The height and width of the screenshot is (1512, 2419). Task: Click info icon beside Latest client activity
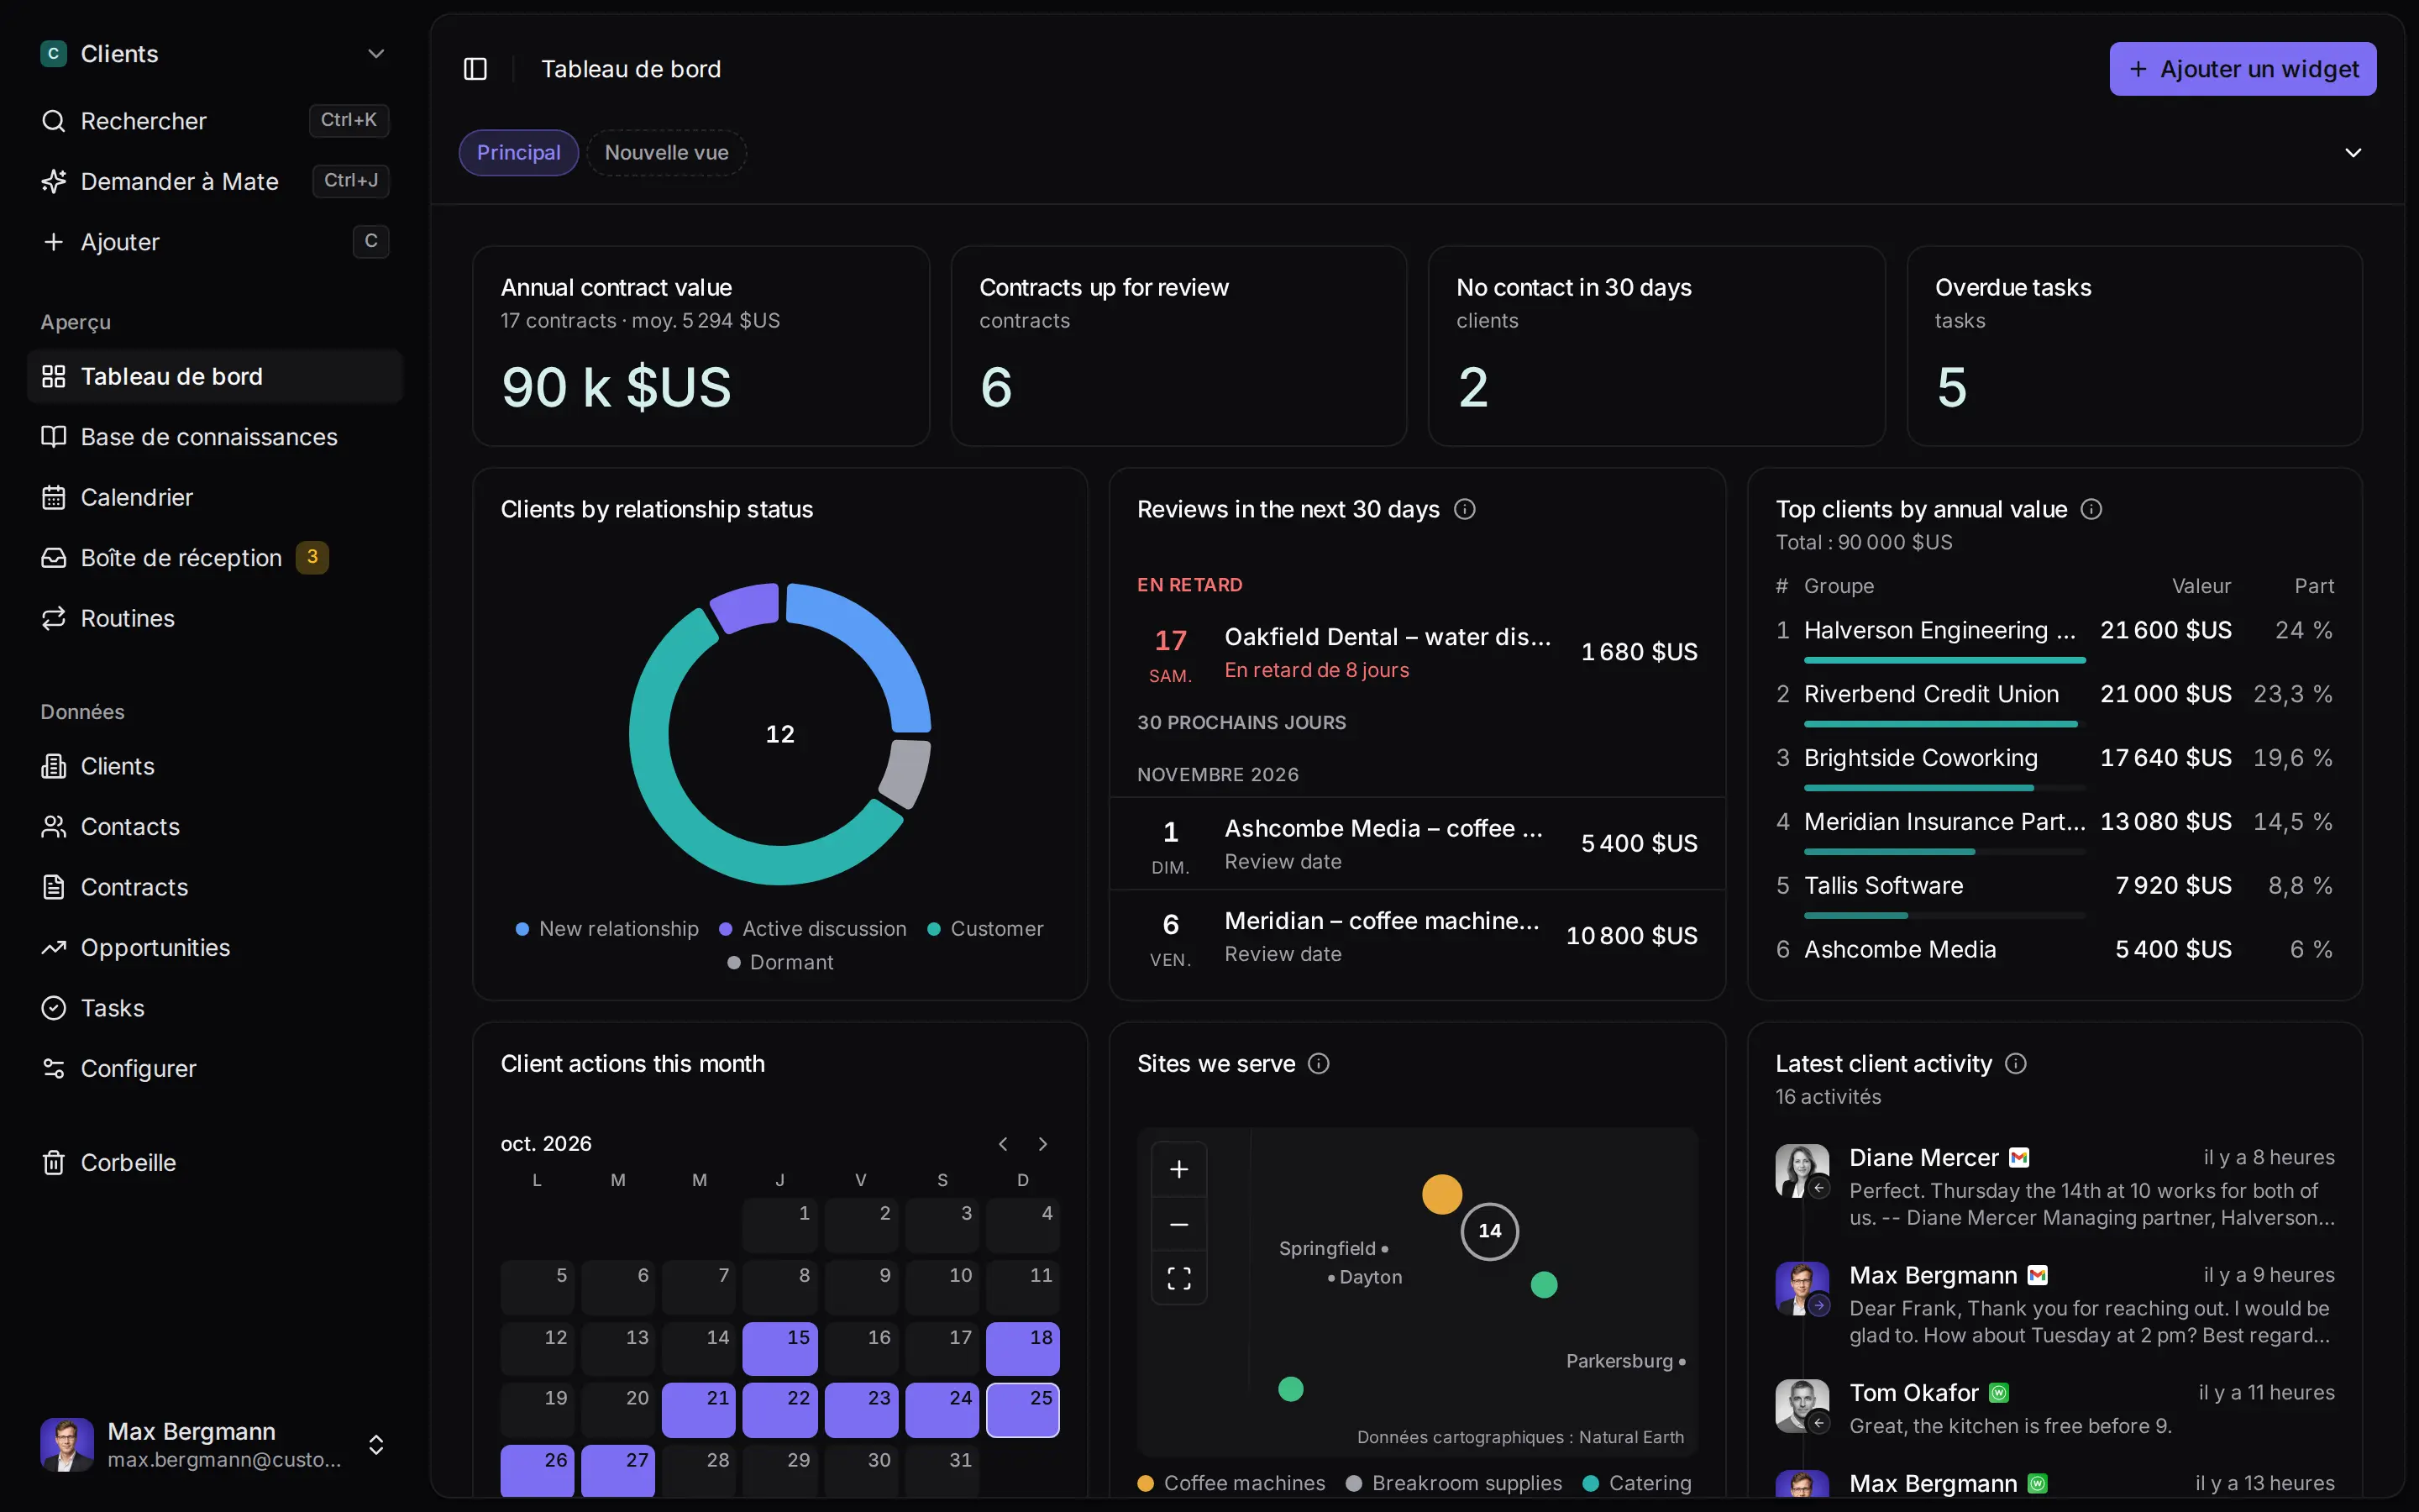pos(2016,1063)
